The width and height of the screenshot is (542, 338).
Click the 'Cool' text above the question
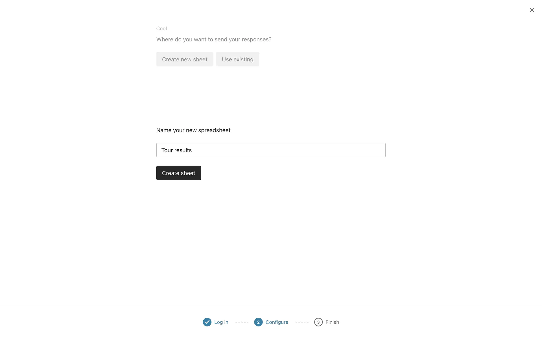point(161,28)
